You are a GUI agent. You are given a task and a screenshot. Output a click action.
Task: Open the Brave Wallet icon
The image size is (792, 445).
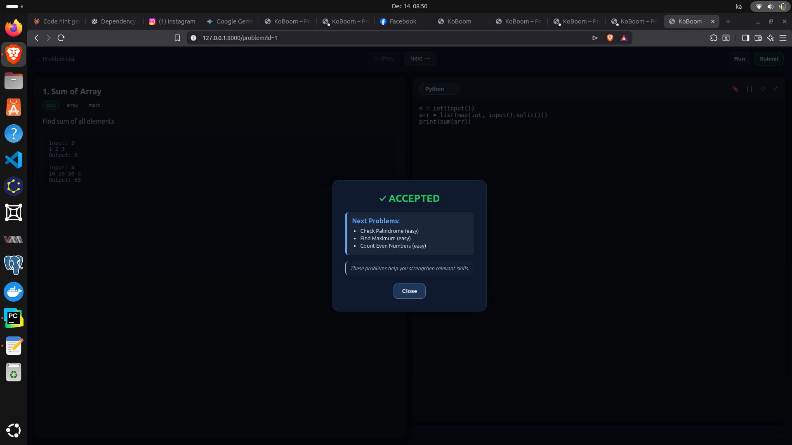click(758, 38)
